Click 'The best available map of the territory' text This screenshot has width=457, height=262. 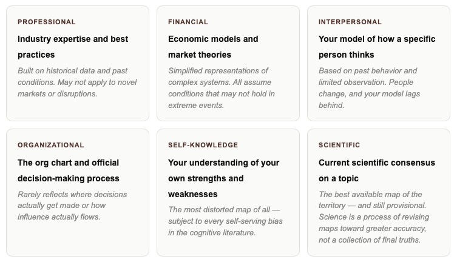(370, 200)
